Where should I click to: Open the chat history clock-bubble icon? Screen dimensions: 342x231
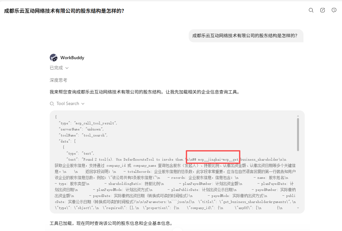click(334, 10)
